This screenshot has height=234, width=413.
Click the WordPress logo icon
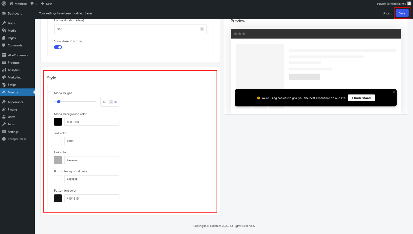tap(4, 4)
